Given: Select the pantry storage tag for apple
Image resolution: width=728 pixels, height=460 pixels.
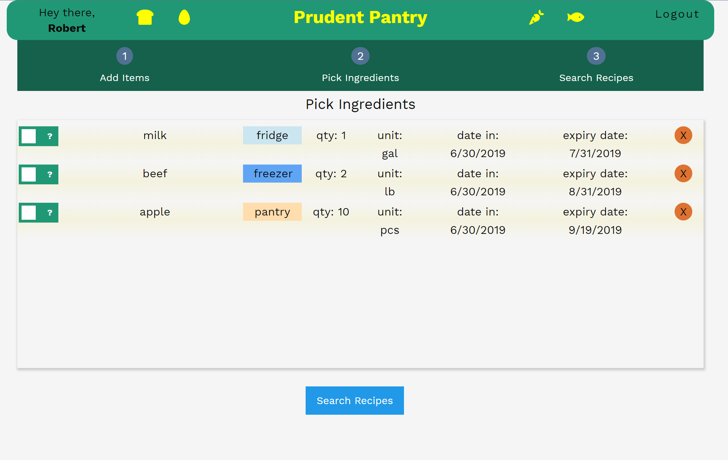Looking at the screenshot, I should tap(272, 212).
